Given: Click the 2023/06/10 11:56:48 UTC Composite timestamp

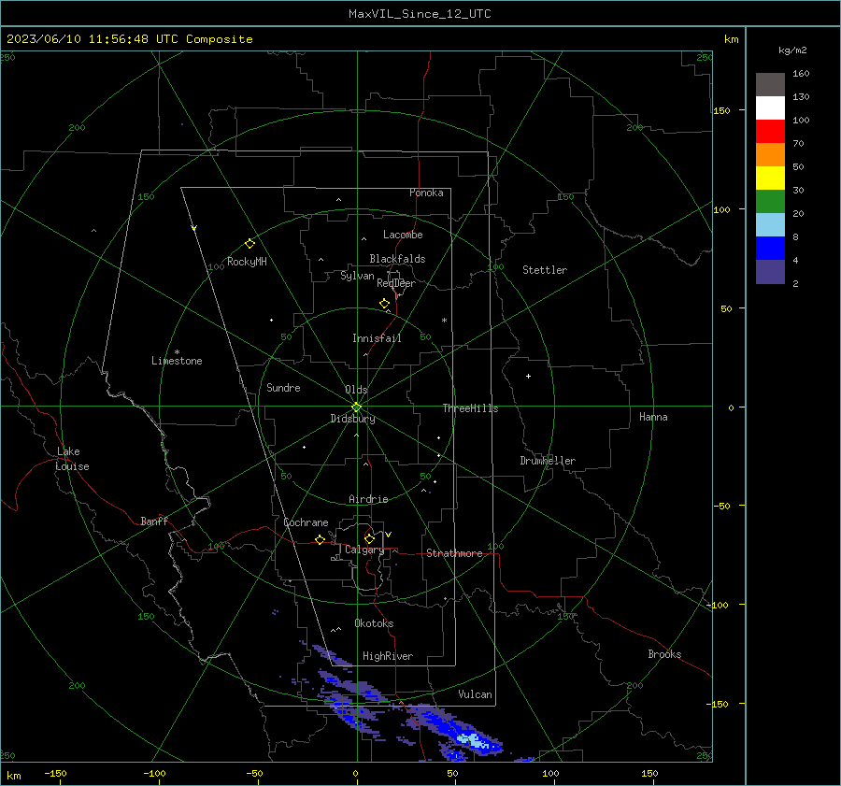Looking at the screenshot, I should (129, 39).
